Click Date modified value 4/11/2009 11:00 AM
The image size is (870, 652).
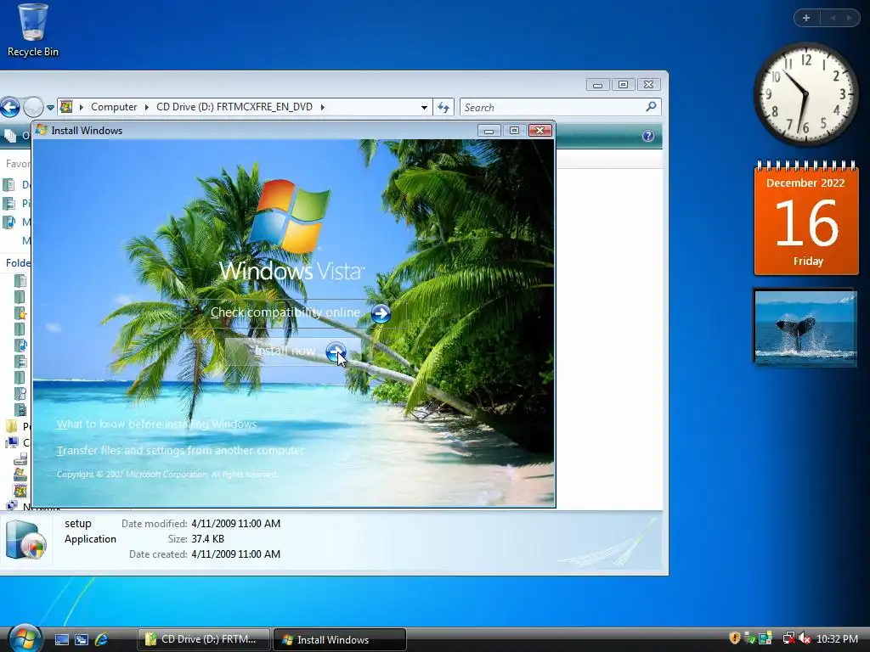(236, 524)
